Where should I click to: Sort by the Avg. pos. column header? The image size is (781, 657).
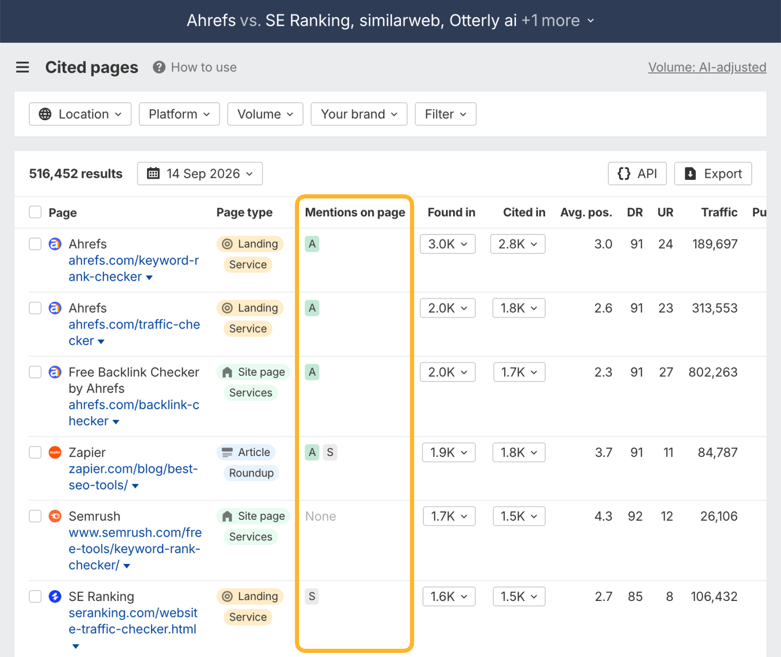(x=586, y=212)
